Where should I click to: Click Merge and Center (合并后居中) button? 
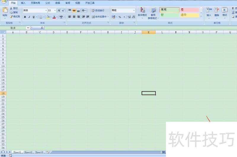coord(100,17)
